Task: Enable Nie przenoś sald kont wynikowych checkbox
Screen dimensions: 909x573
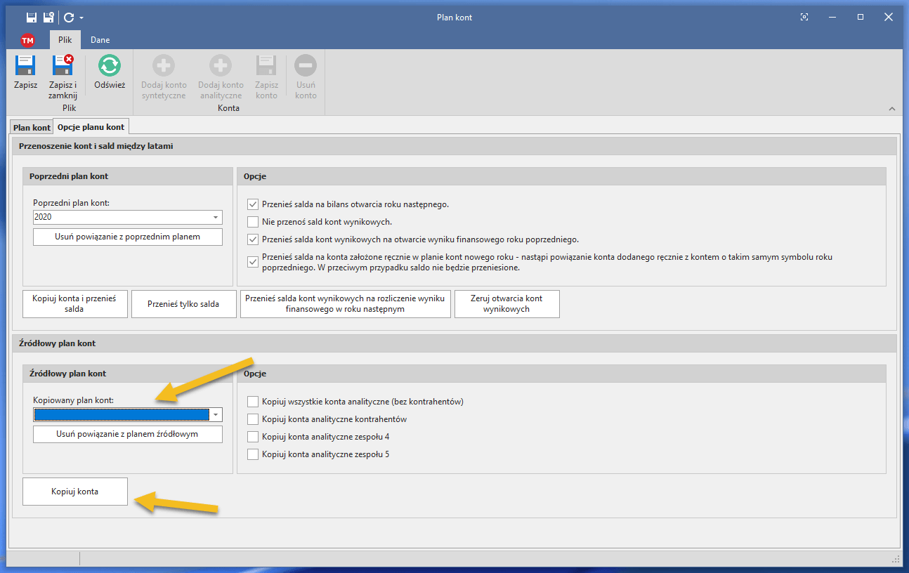Action: [x=254, y=222]
